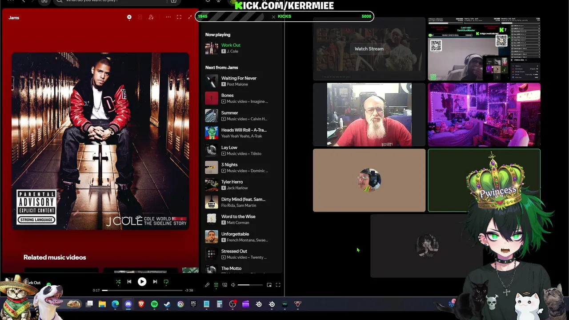Image resolution: width=569 pixels, height=320 pixels.
Task: Open more options ellipsis in Jams header
Action: click(x=168, y=17)
